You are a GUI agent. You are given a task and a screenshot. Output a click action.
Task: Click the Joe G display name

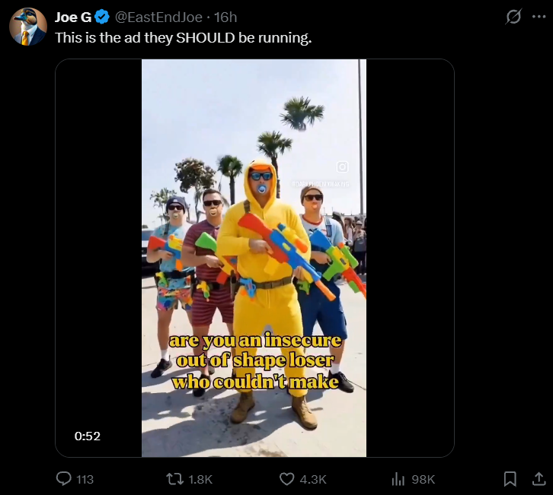[x=73, y=17]
